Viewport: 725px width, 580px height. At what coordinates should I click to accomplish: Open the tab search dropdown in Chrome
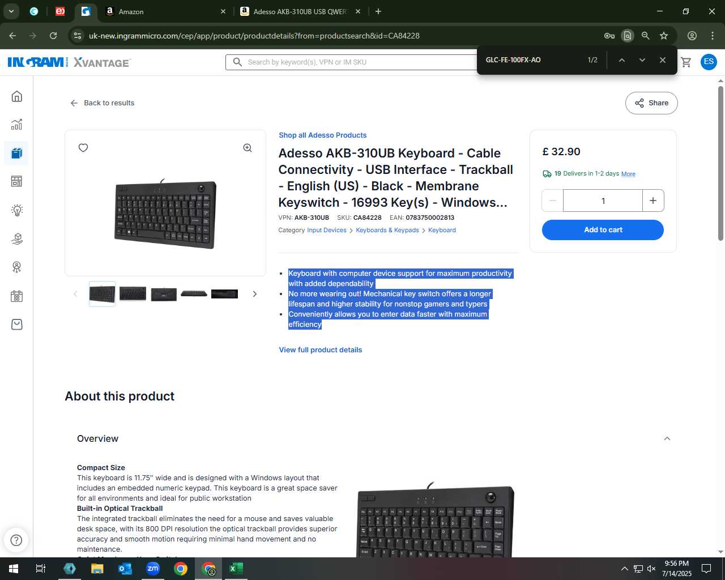[x=11, y=11]
